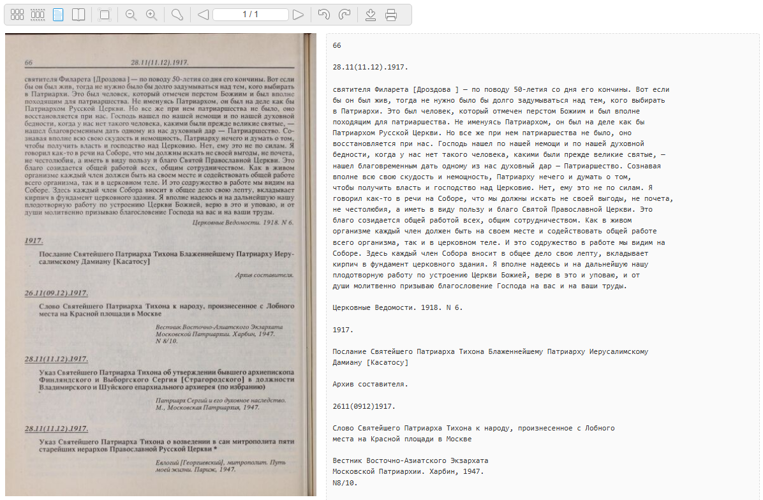This screenshot has height=500, width=763.
Task: Print the document
Action: click(x=391, y=15)
